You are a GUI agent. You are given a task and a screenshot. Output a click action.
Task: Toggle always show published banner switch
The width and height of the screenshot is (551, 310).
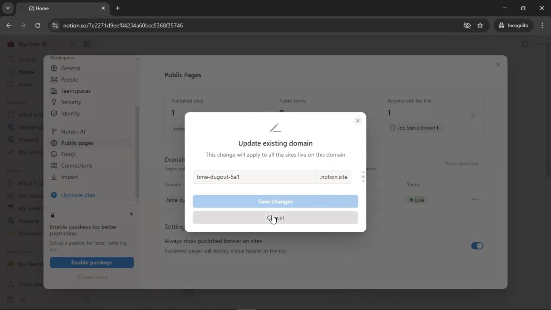[477, 246]
